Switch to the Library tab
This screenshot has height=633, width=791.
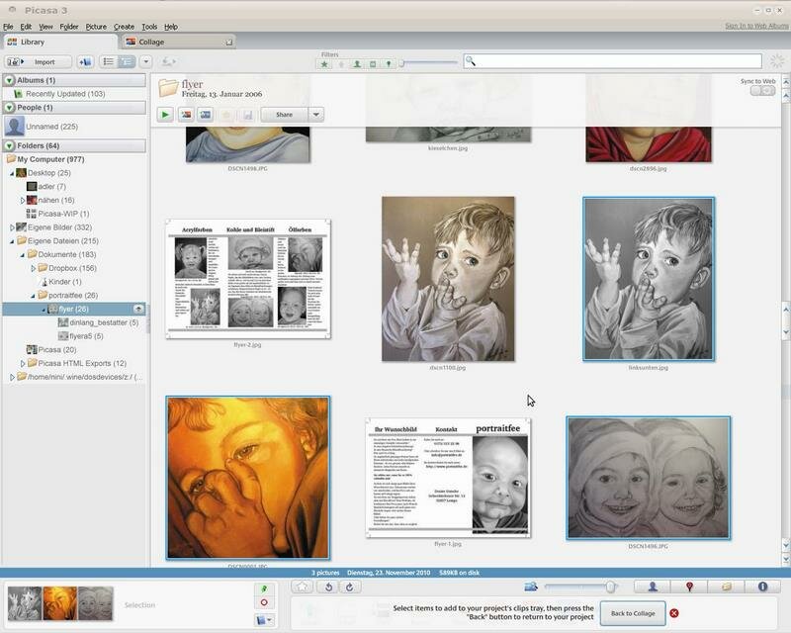[60, 42]
